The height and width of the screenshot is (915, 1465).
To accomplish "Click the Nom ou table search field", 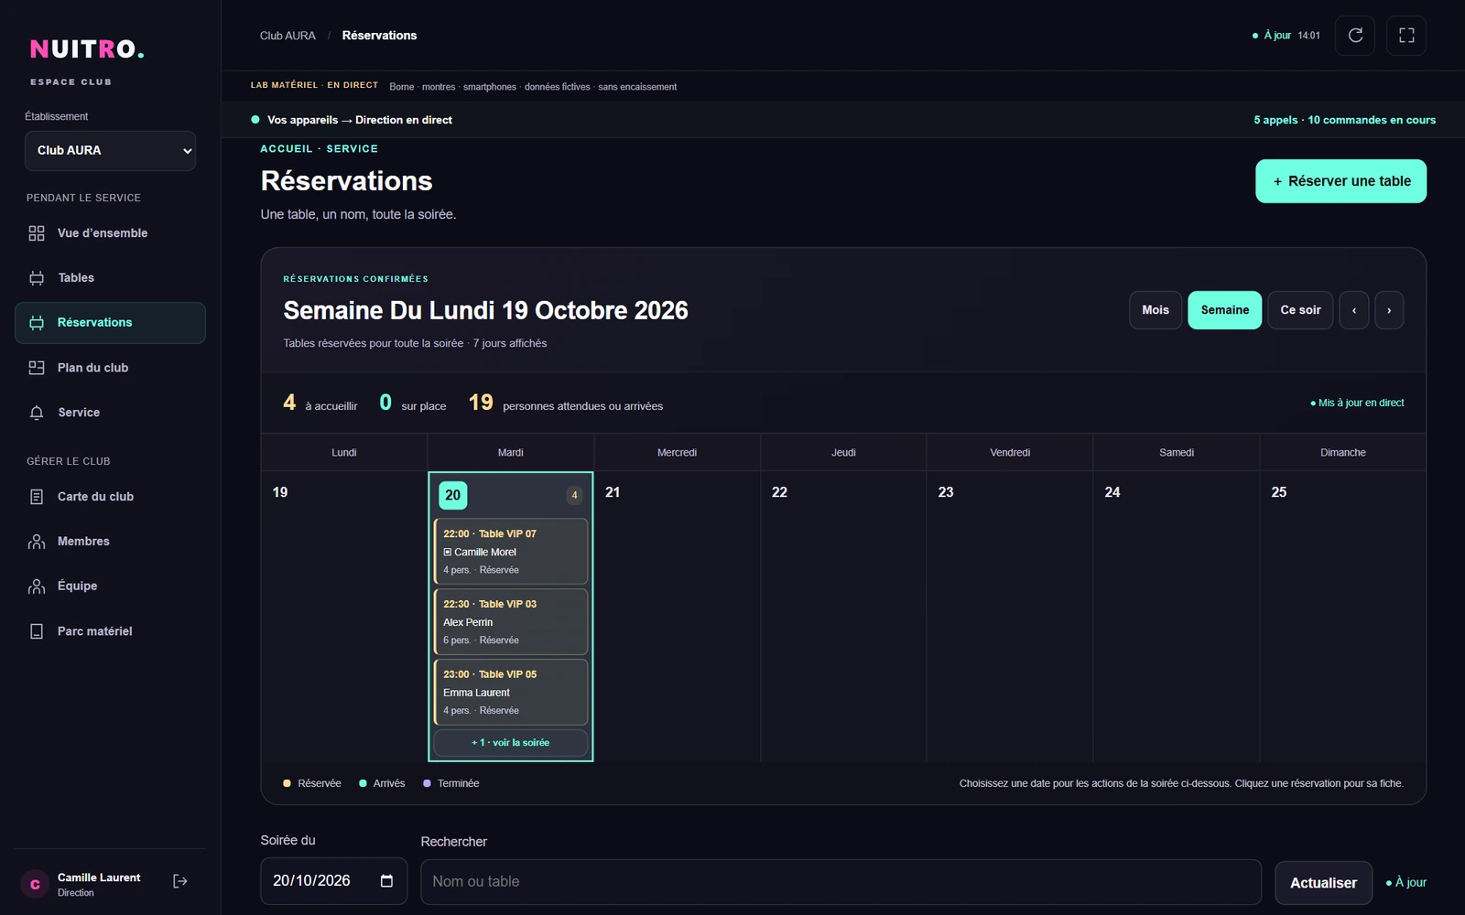I will [x=841, y=882].
